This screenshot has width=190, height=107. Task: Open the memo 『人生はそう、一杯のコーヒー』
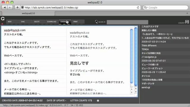pyautogui.click(x=157, y=34)
